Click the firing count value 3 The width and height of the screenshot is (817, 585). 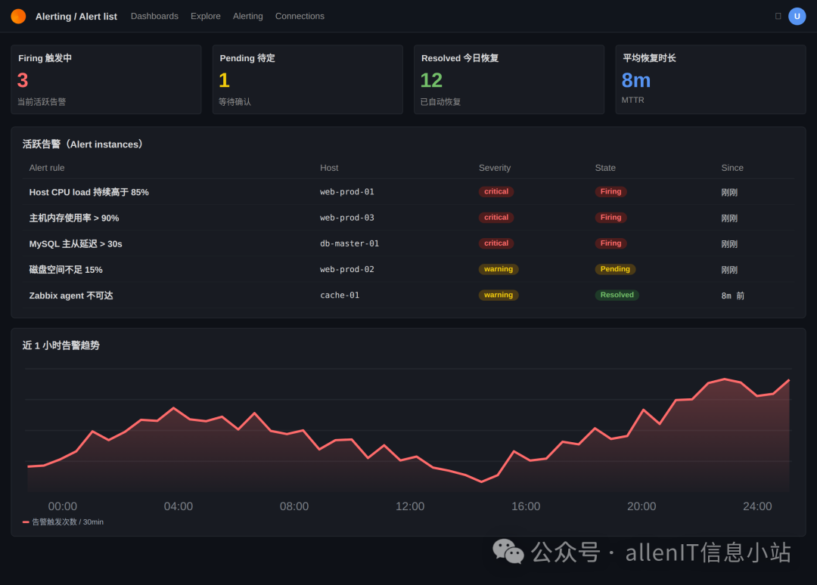click(x=23, y=80)
